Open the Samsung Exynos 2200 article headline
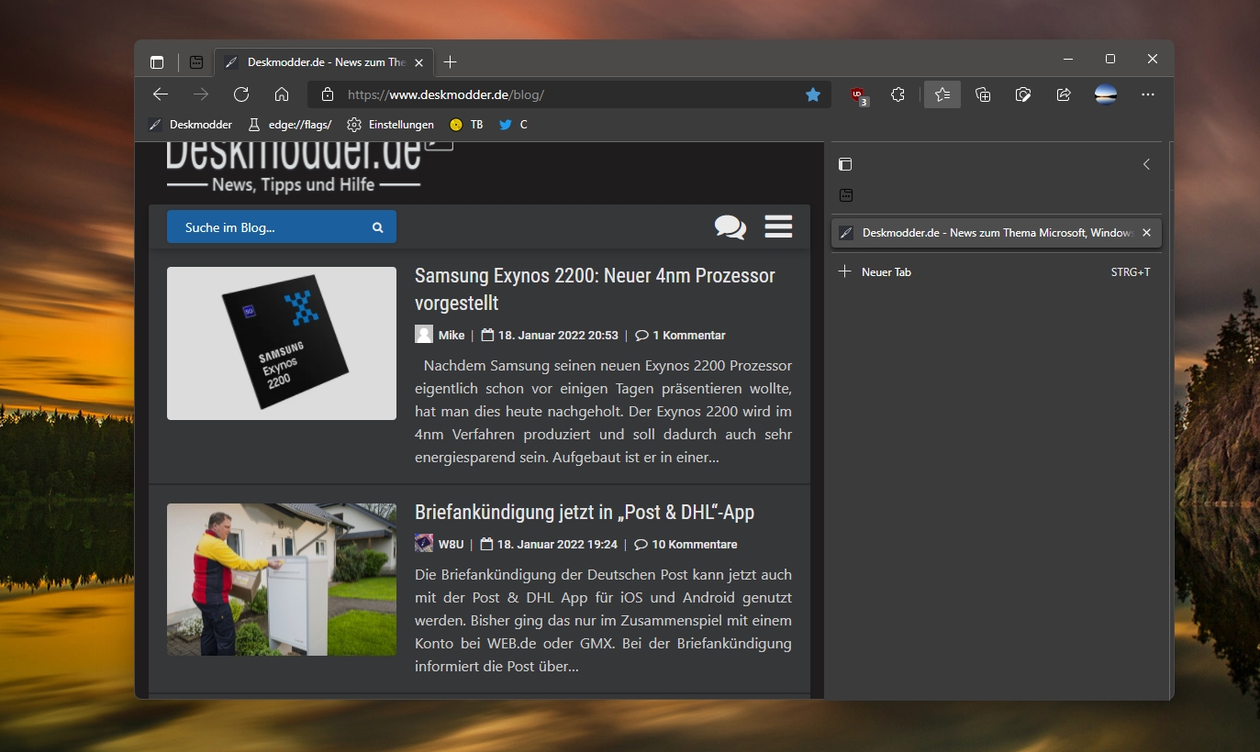 click(x=595, y=289)
